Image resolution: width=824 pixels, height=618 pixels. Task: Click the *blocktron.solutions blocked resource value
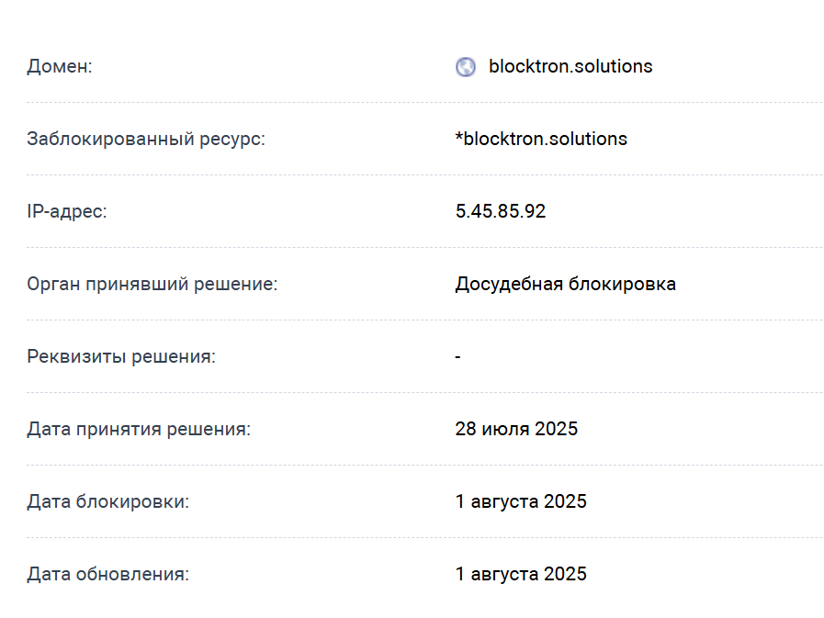pyautogui.click(x=541, y=140)
